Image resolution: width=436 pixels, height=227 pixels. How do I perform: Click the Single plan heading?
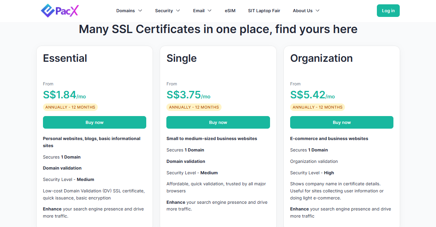coord(181,58)
